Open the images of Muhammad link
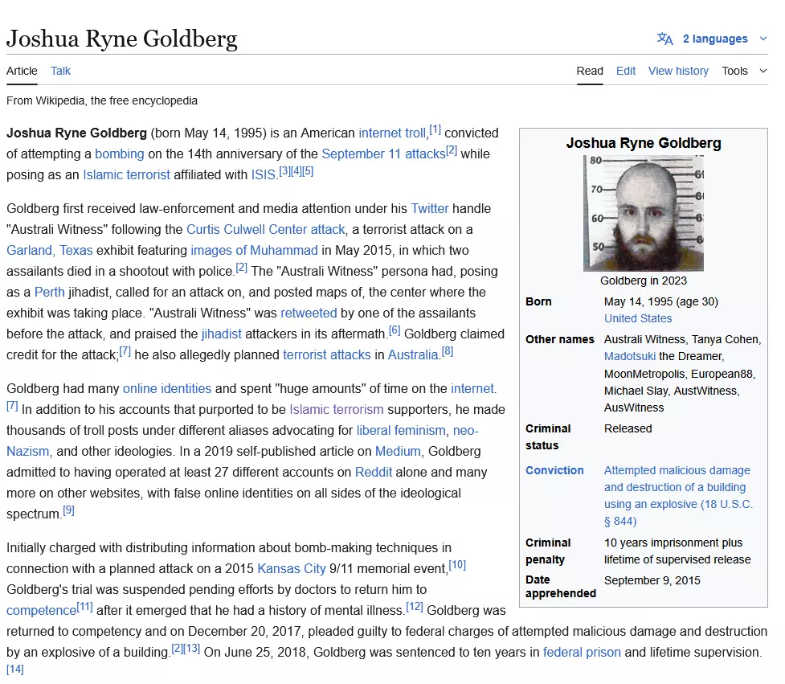The image size is (785, 684). 255,250
